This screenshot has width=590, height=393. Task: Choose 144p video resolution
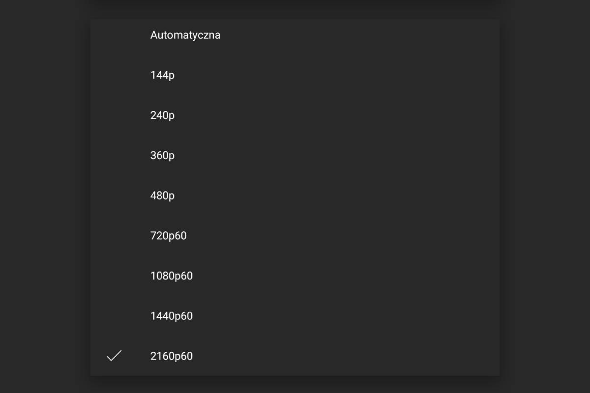click(295, 75)
